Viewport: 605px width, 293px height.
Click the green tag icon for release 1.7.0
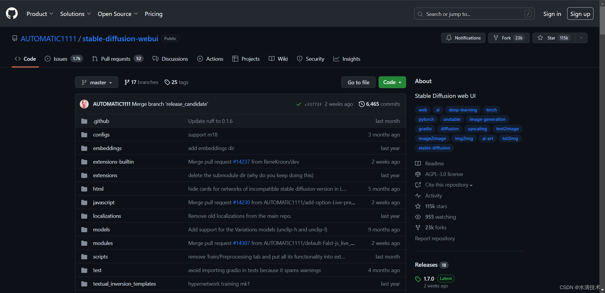[x=418, y=279]
